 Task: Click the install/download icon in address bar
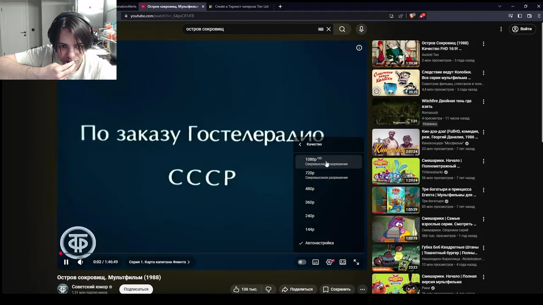pos(392,16)
